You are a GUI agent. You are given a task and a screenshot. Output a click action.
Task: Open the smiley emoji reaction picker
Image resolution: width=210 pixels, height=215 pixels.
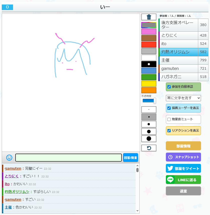9,158
